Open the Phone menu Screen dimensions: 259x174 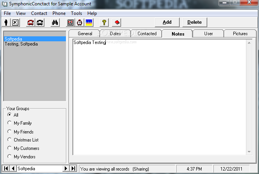(x=59, y=13)
